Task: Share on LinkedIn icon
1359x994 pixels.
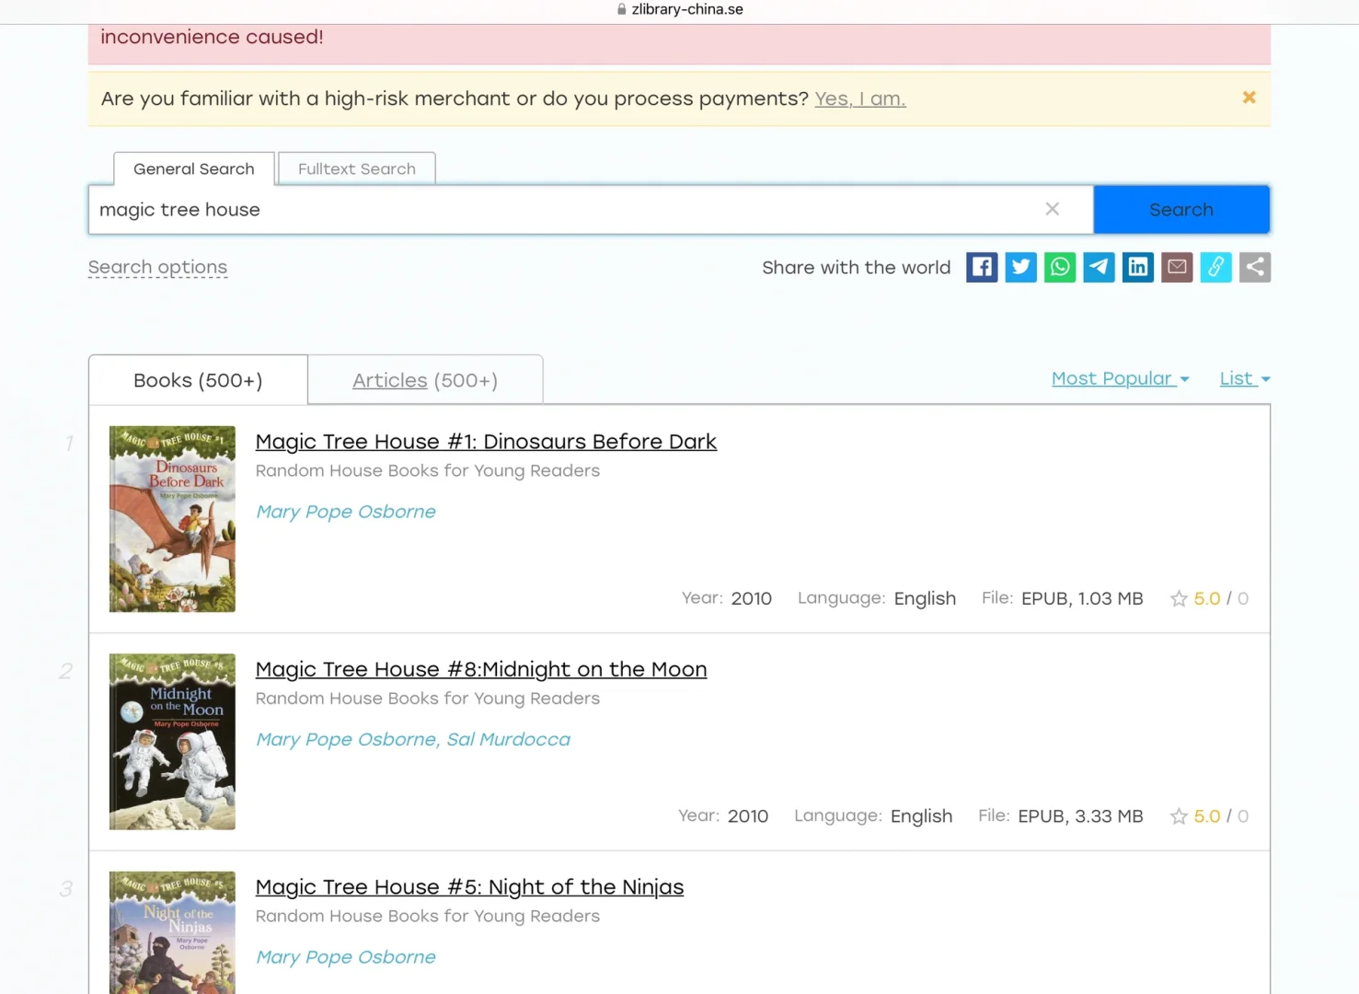Action: [x=1138, y=267]
